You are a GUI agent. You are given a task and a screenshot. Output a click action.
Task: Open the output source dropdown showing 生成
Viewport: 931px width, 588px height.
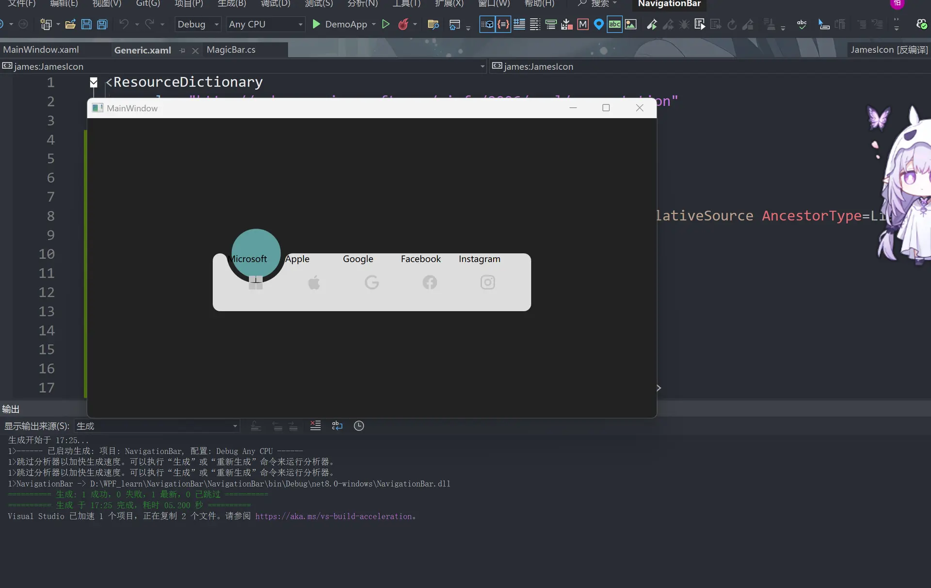pyautogui.click(x=157, y=426)
